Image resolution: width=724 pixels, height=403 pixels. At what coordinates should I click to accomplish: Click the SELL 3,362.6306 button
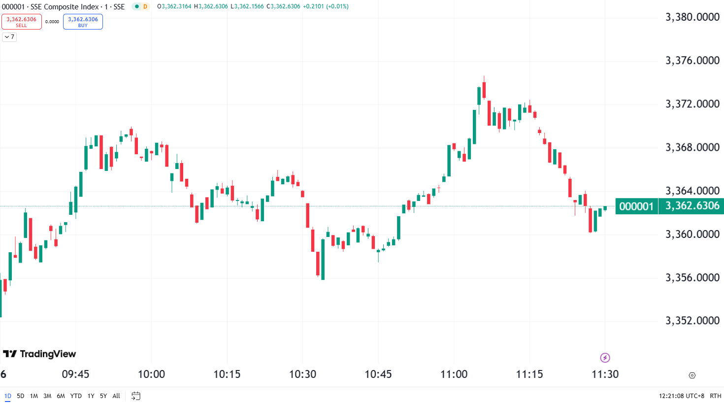coord(22,22)
